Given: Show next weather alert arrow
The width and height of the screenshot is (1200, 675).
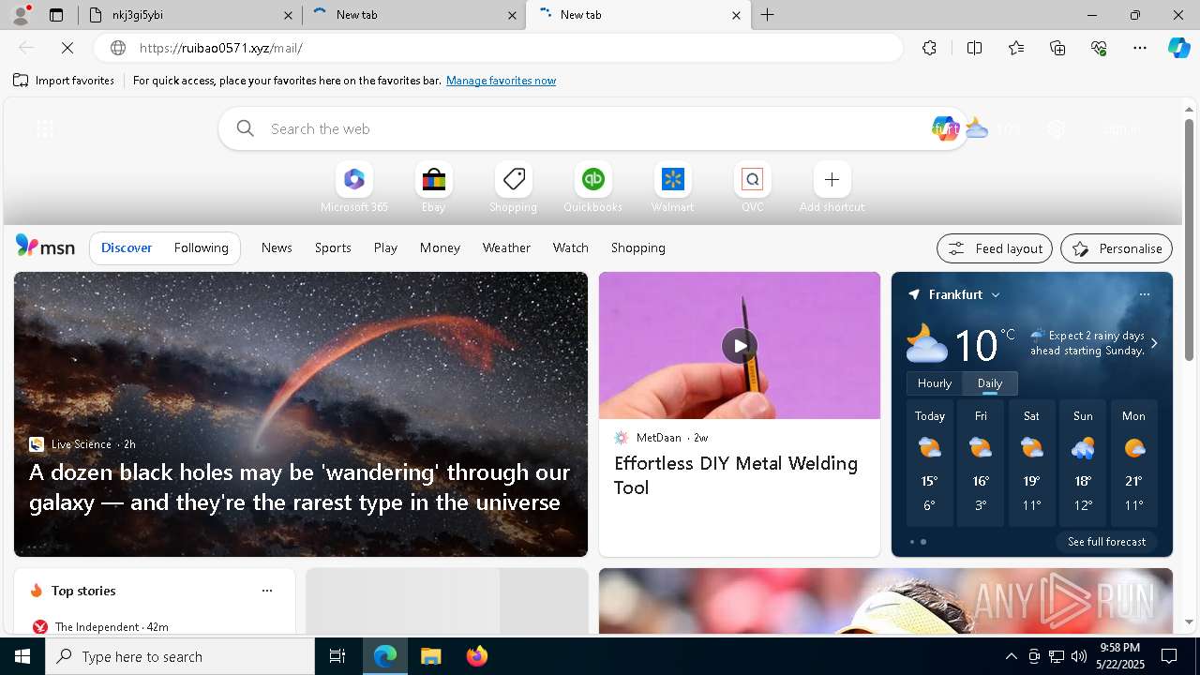Looking at the screenshot, I should click(1154, 343).
